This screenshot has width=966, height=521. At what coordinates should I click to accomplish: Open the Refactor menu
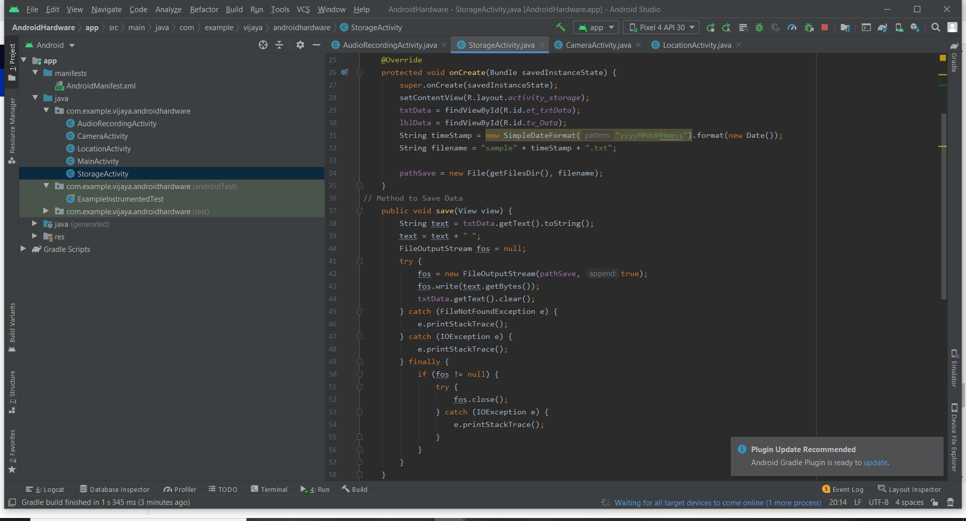coord(204,9)
